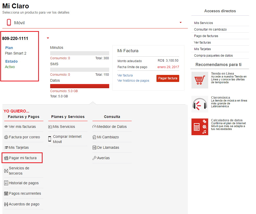Select Compra paquetes de datos shortcut
Screen dimensions: 256x214
[213, 55]
